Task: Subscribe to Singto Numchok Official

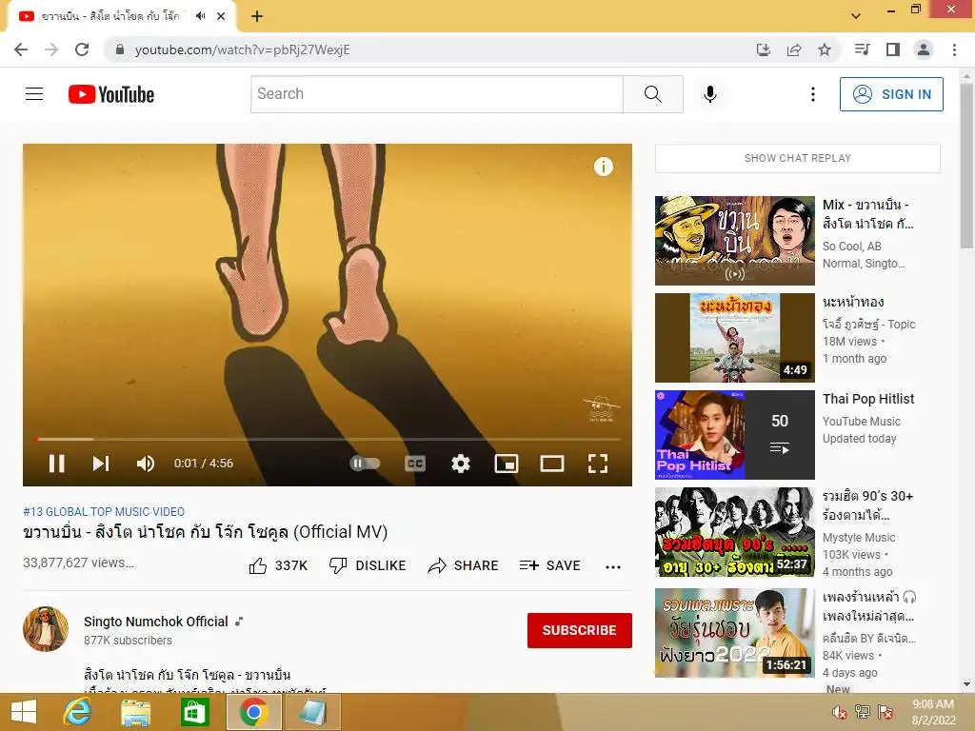Action: [x=580, y=630]
